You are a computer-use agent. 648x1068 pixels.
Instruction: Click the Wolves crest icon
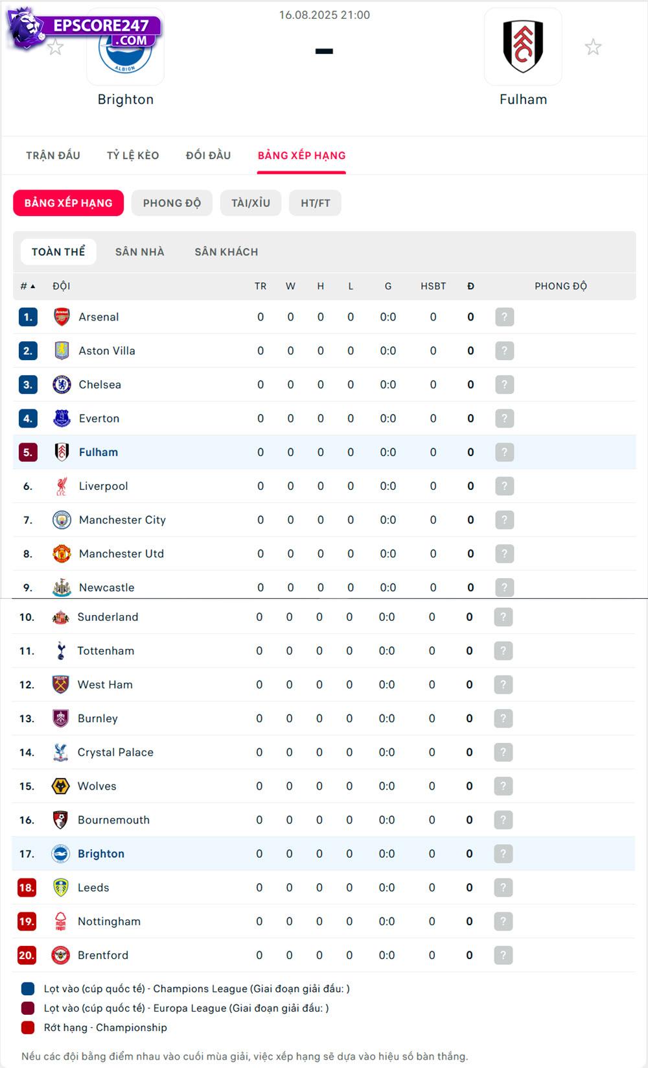coord(60,786)
